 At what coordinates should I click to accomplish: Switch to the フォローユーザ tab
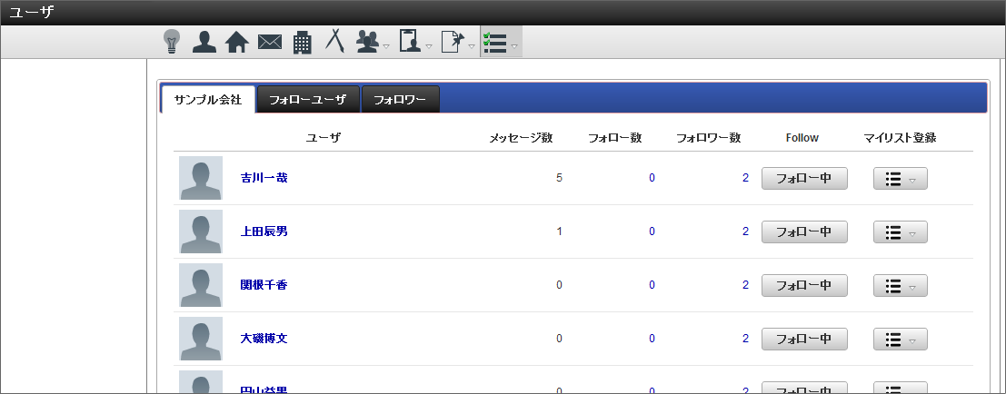(307, 100)
